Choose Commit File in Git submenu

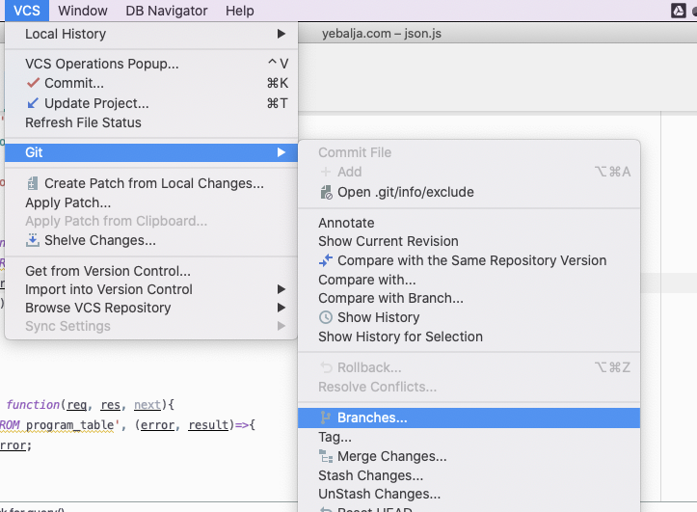pyautogui.click(x=469, y=152)
